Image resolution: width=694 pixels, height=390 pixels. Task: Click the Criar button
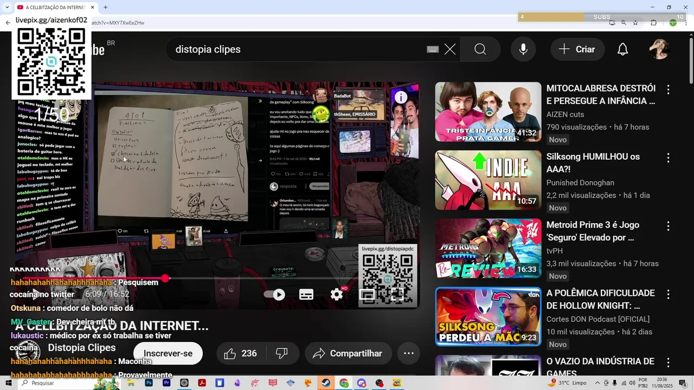(577, 49)
